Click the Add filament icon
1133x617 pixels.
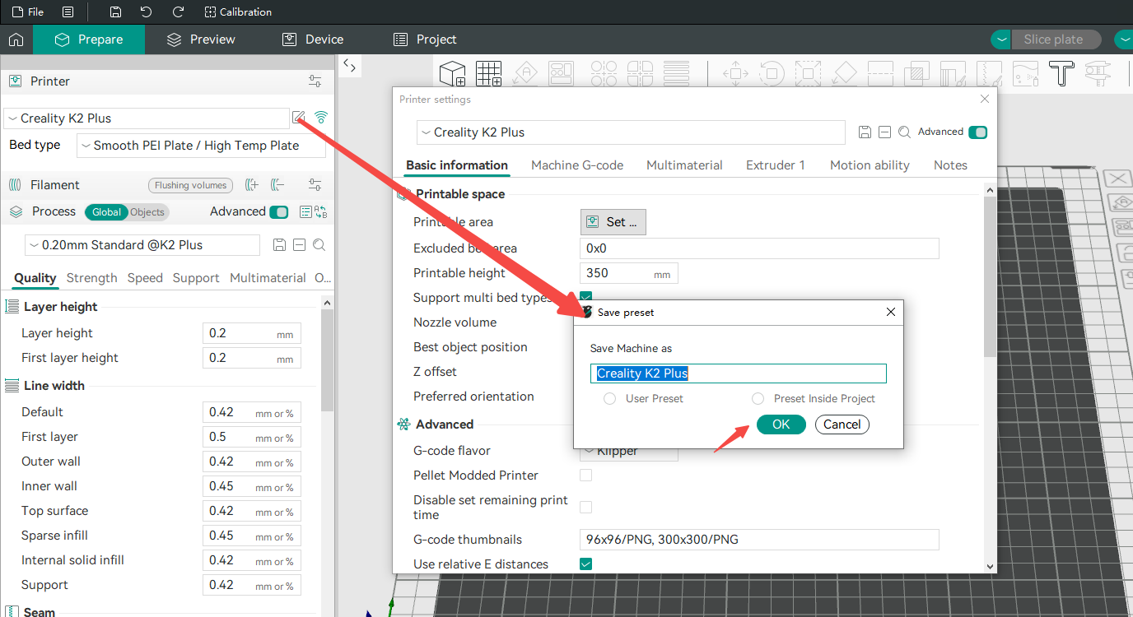coord(253,185)
